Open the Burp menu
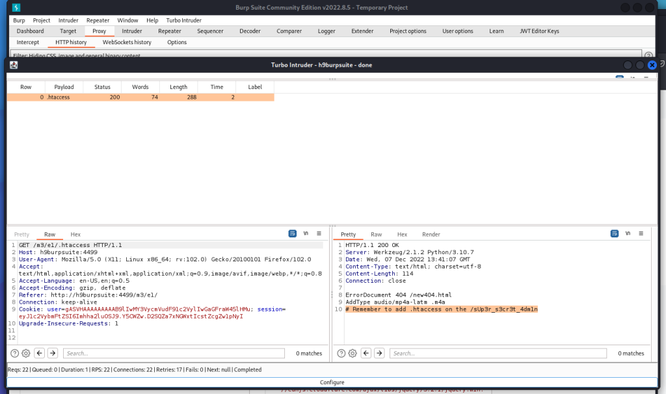666x394 pixels. pos(19,20)
